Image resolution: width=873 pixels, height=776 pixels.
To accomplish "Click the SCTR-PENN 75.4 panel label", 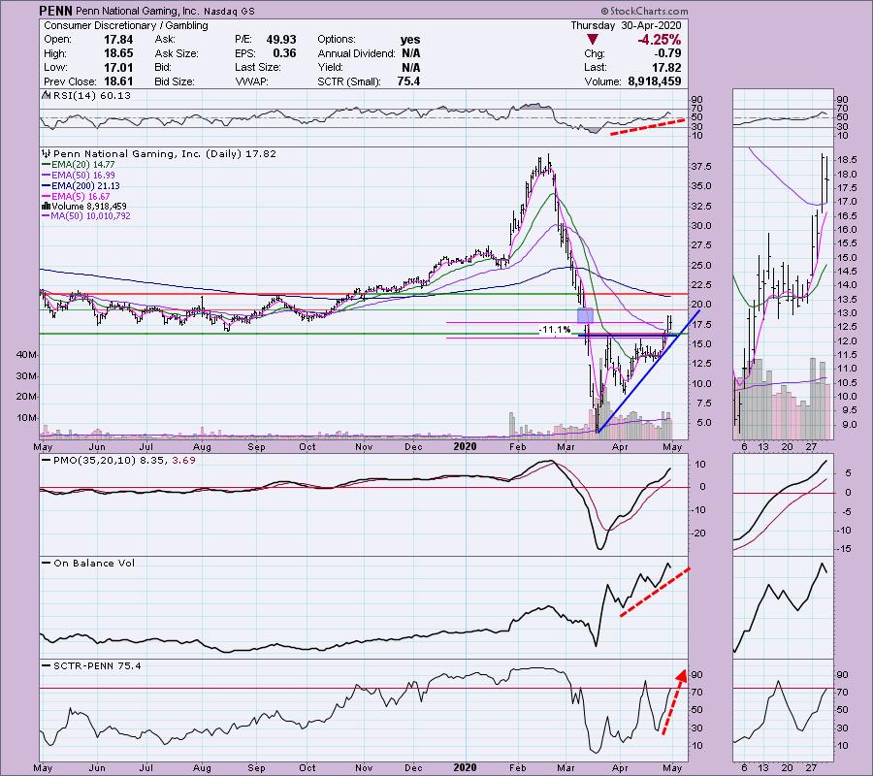I will [97, 665].
